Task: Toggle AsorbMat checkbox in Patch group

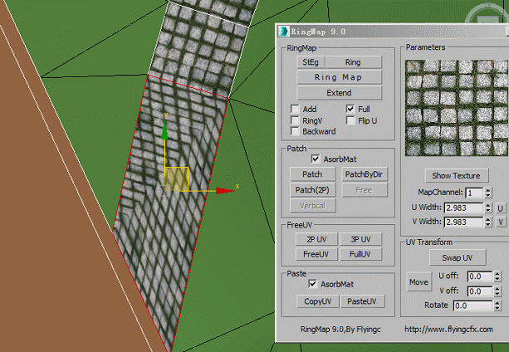Action: tap(316, 159)
